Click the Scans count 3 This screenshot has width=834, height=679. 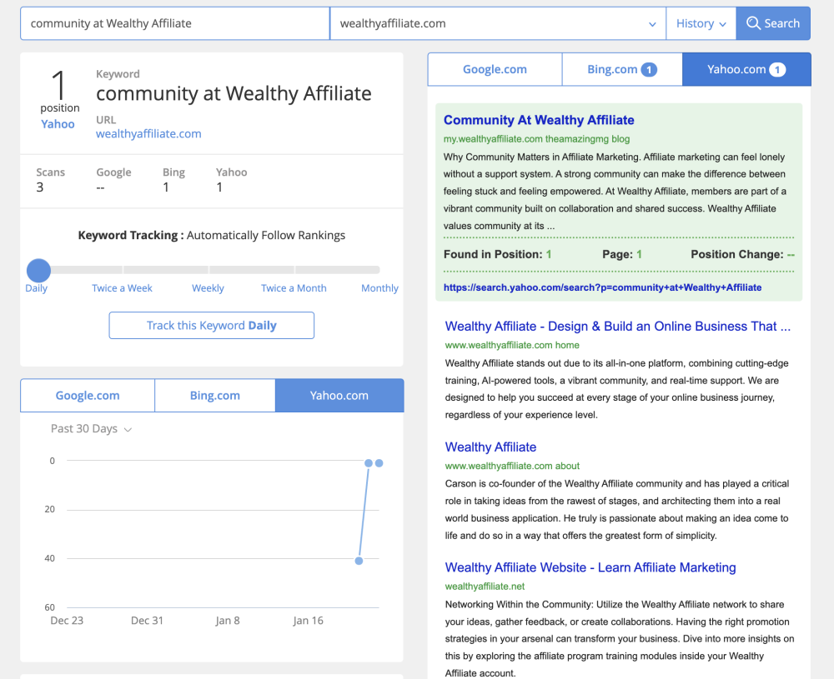tap(40, 187)
